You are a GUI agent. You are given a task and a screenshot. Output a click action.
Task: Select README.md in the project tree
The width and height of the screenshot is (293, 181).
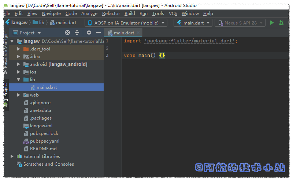point(43,149)
